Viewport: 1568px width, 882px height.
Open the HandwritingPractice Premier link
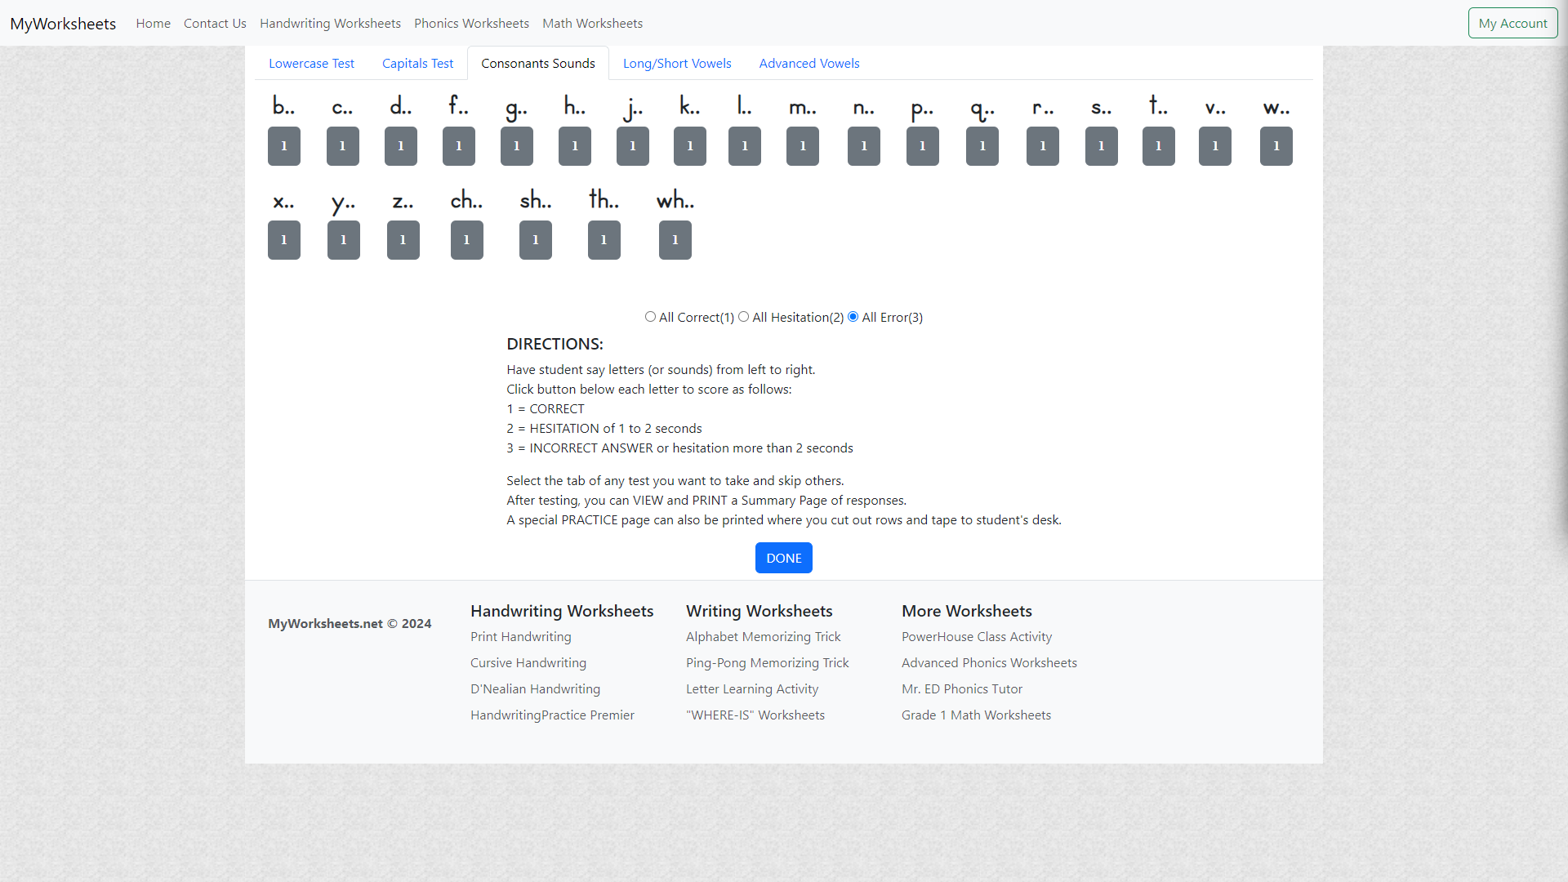tap(552, 715)
